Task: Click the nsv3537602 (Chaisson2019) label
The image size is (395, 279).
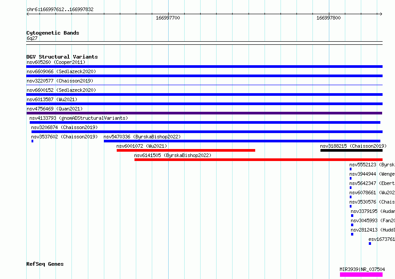Action: pyautogui.click(x=64, y=137)
